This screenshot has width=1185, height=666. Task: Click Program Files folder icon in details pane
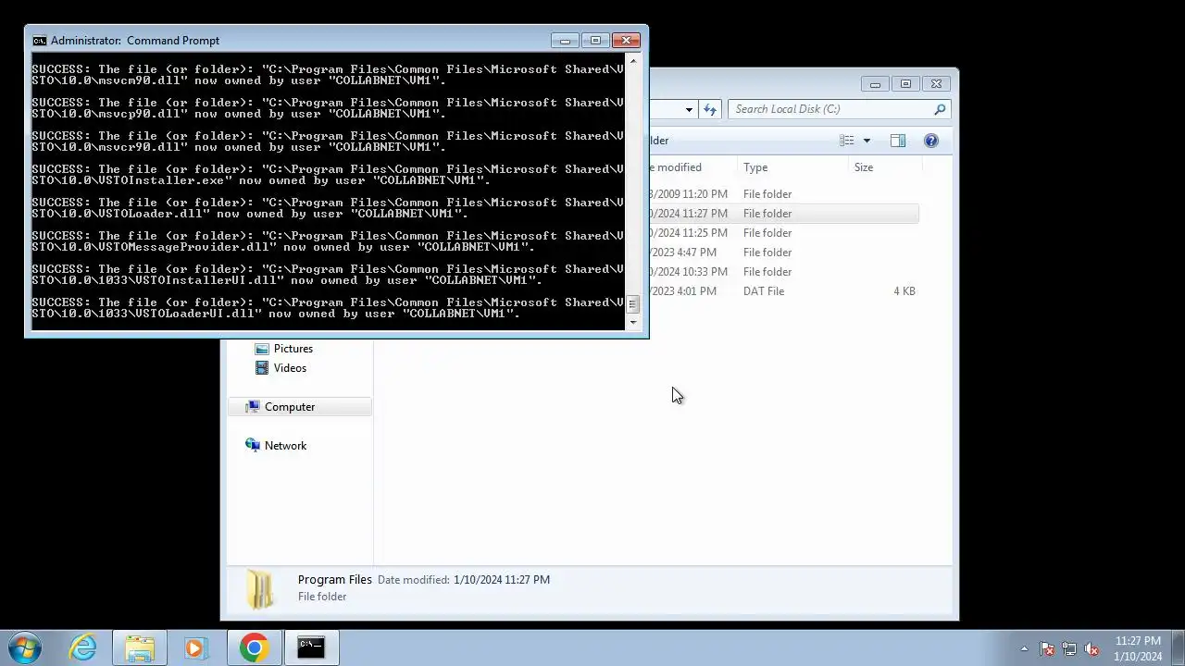260,588
